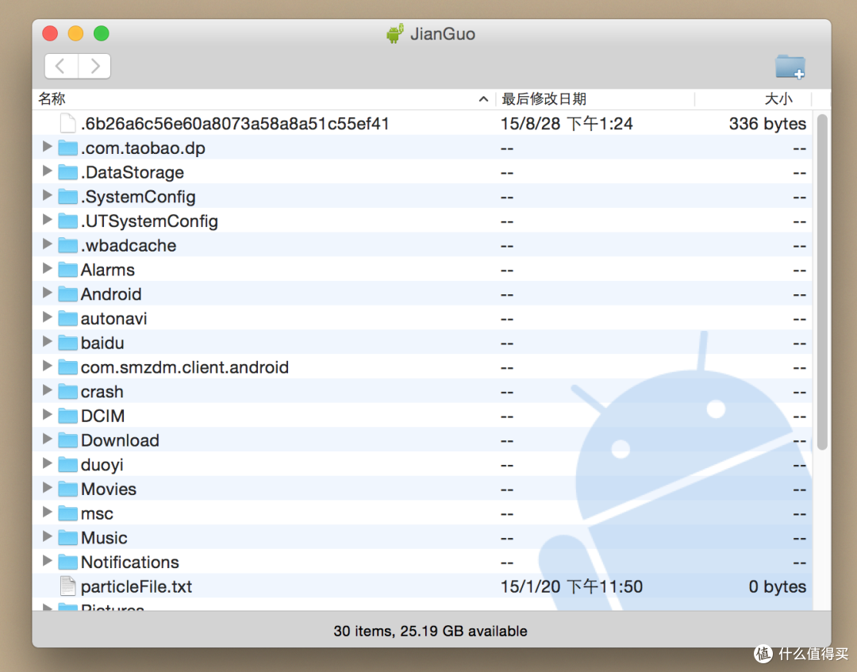Select the DCIM folder icon
The image size is (857, 672).
(x=67, y=416)
